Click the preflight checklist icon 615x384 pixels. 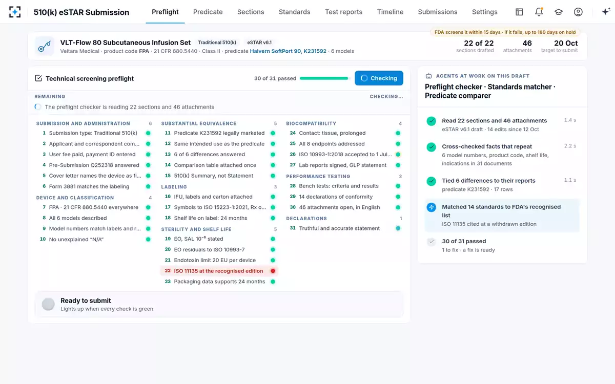(x=38, y=78)
